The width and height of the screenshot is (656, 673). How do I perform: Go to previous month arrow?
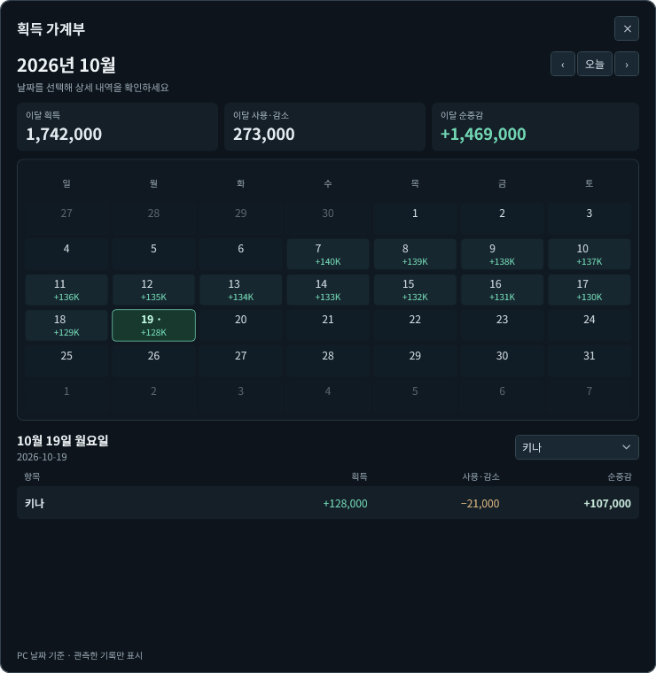tap(563, 64)
